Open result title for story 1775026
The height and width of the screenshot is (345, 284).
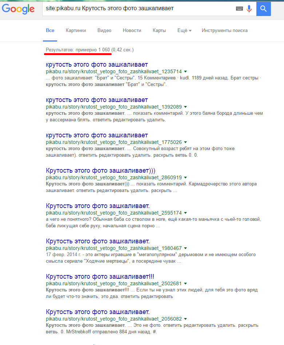pos(97,135)
